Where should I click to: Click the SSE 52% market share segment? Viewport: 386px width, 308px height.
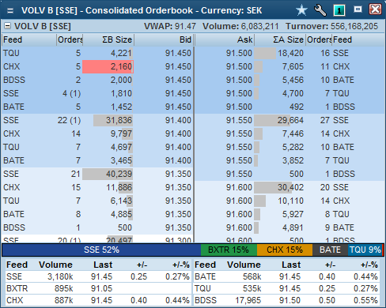pos(101,250)
